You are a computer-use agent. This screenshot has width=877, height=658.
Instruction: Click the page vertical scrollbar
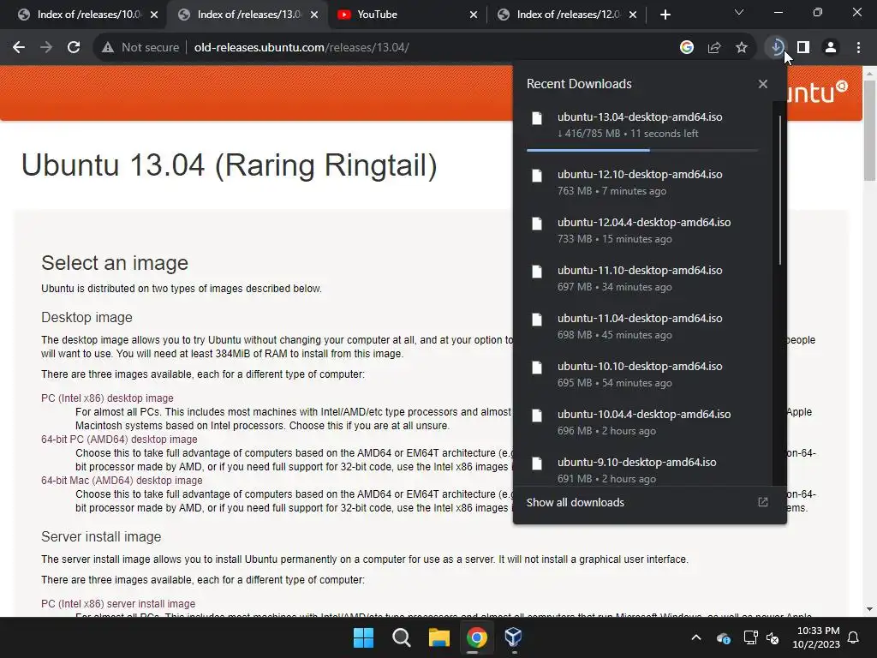tap(869, 131)
